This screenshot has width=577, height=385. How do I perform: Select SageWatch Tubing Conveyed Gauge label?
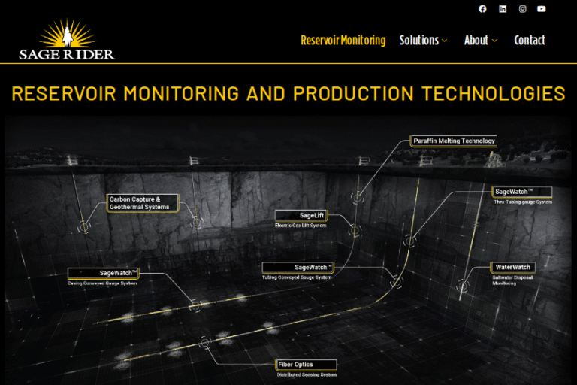pyautogui.click(x=298, y=267)
